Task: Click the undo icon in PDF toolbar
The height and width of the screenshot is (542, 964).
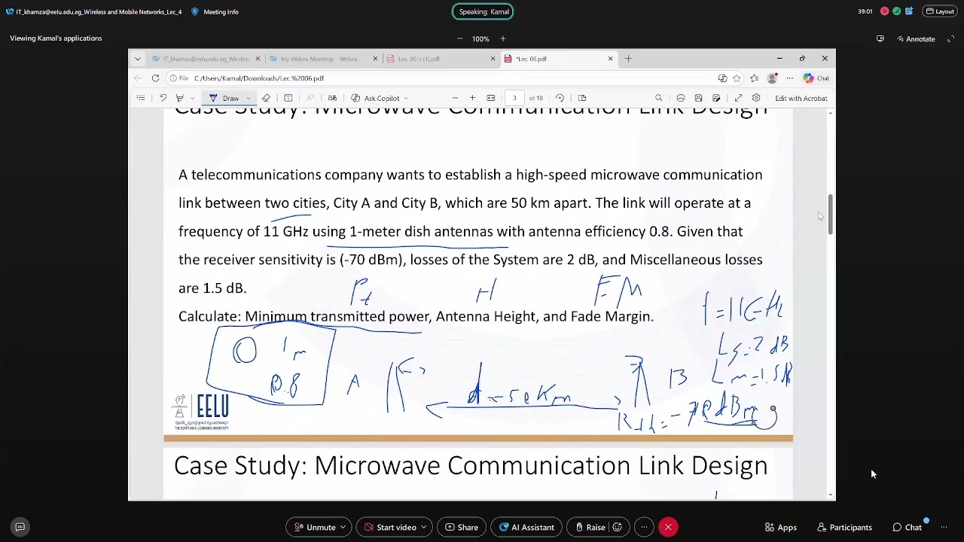Action: 163,98
